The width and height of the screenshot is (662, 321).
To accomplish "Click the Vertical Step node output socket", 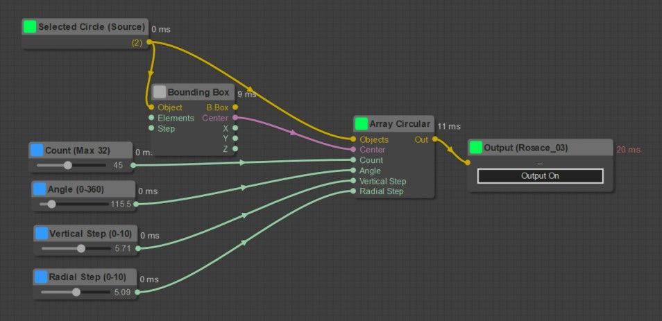I will [137, 248].
